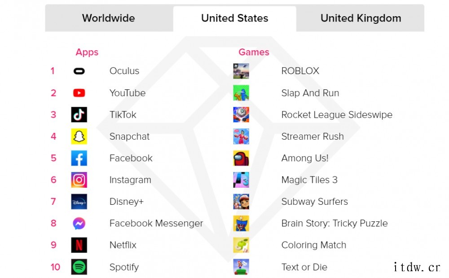Open the Magic Tiles 3 name
This screenshot has height=278, width=449.
[309, 180]
